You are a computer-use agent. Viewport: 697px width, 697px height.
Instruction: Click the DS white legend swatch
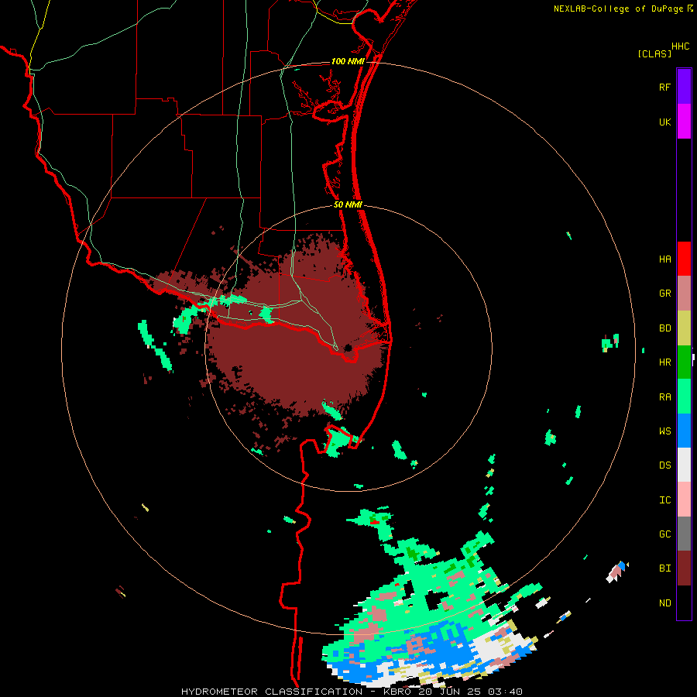(x=684, y=465)
